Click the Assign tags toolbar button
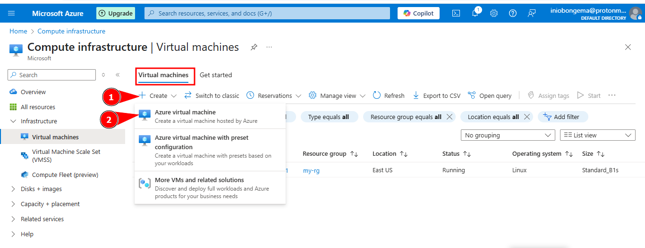 coord(548,96)
